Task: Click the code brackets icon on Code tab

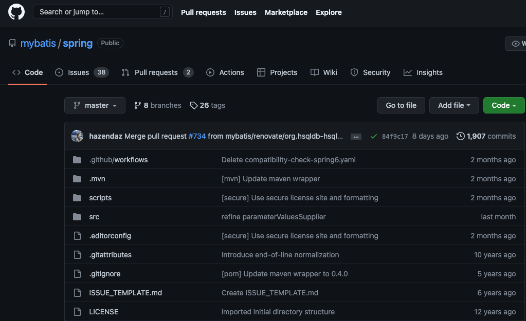Action: [16, 72]
